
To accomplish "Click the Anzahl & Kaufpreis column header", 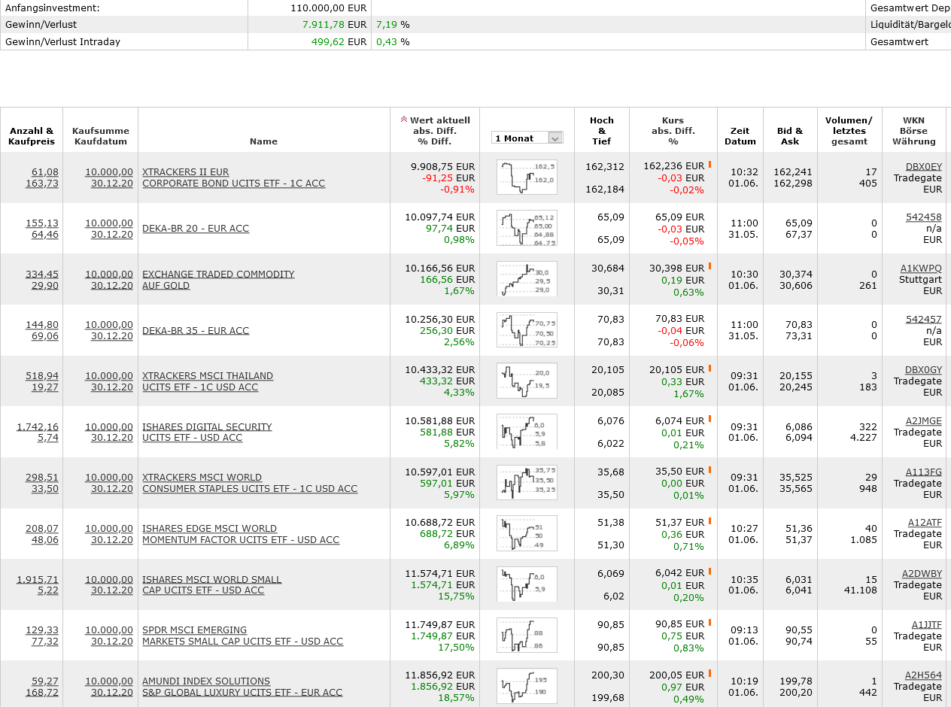I will (x=32, y=136).
